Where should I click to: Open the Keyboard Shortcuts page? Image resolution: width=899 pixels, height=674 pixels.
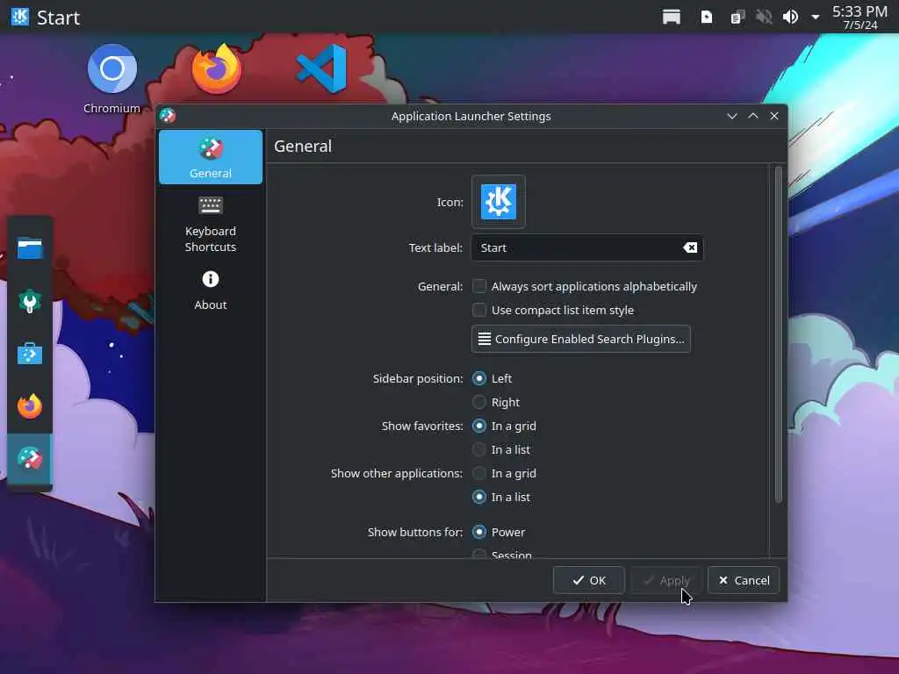pos(211,224)
